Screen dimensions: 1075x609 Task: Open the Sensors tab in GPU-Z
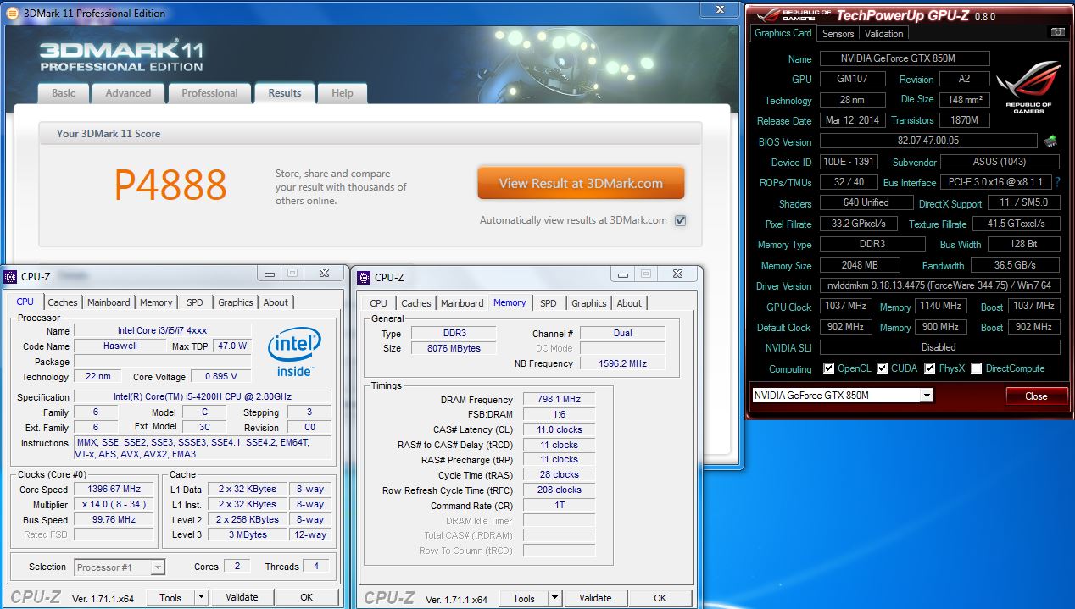(x=838, y=34)
